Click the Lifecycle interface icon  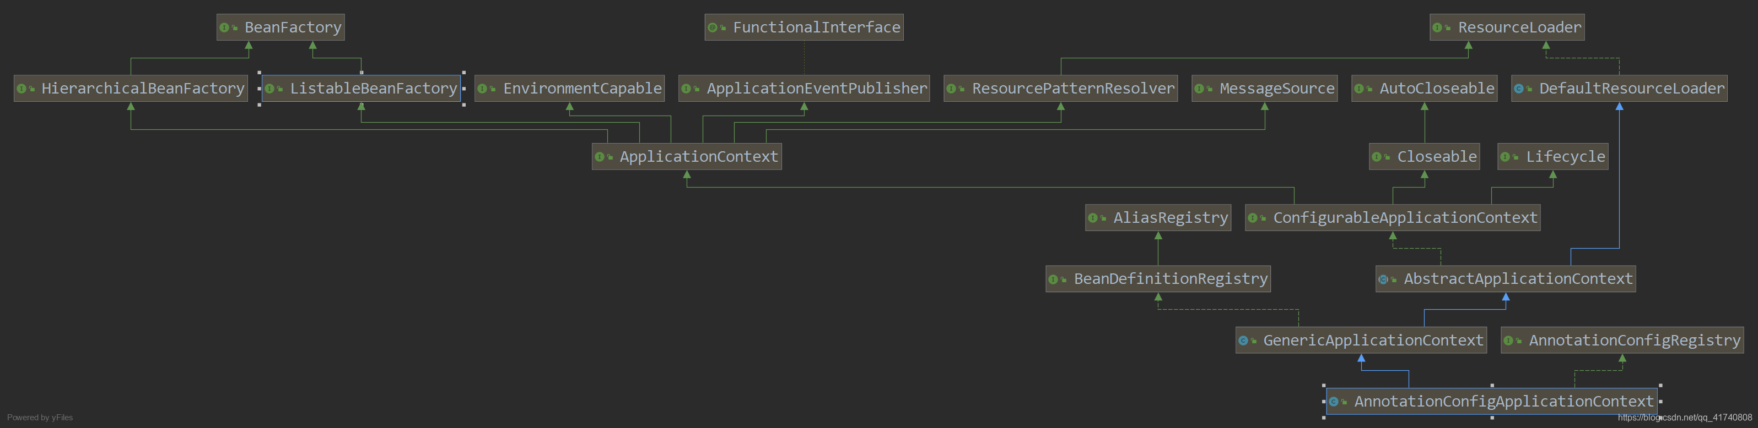tap(1506, 157)
